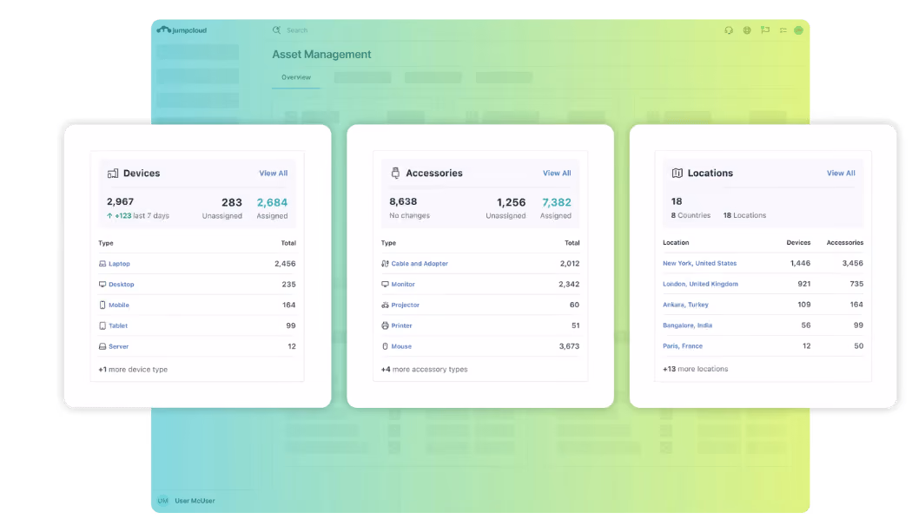Click the 7,382 Assigned accessories count
Screen dimensions: 912x532
(x=557, y=203)
